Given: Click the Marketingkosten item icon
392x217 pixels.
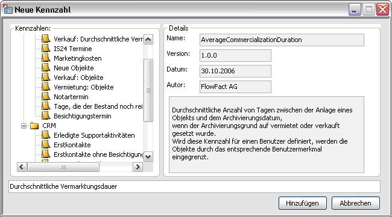Looking at the screenshot, I should tap(46, 58).
